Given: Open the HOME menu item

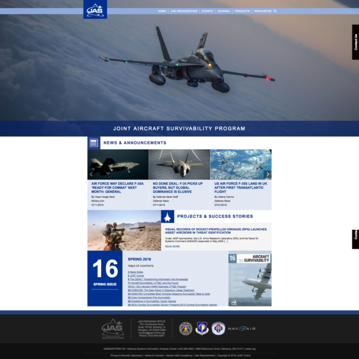Looking at the screenshot, I should [x=162, y=11].
